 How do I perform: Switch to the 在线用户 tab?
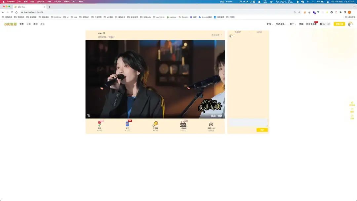coord(238,32)
